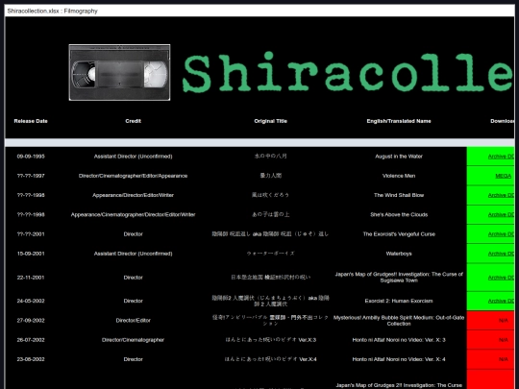Image resolution: width=519 pixels, height=389 pixels.
Task: Open Archive link for Curse of Sugisawa Town
Action: [x=501, y=278]
